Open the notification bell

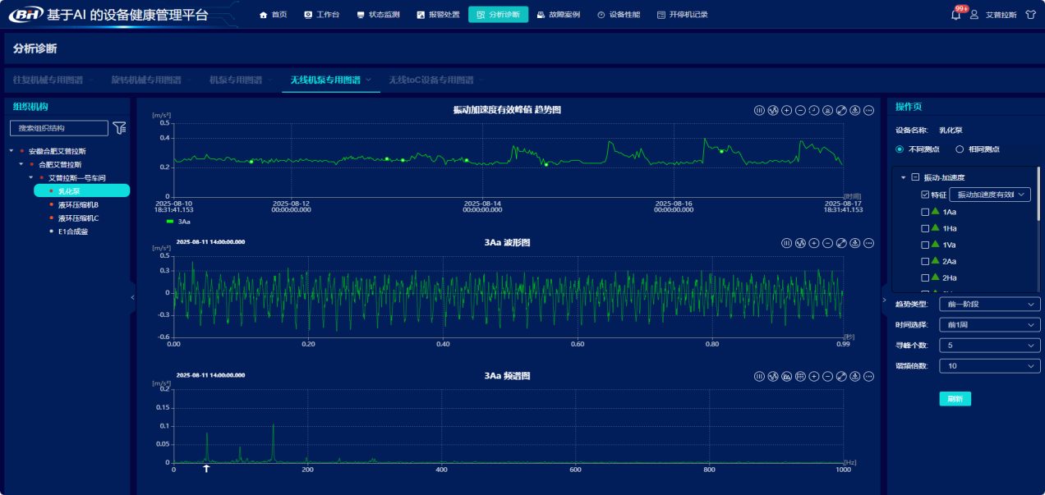[955, 15]
